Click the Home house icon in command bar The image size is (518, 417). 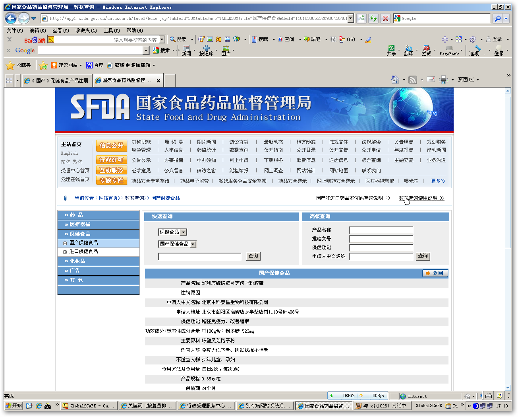click(395, 80)
